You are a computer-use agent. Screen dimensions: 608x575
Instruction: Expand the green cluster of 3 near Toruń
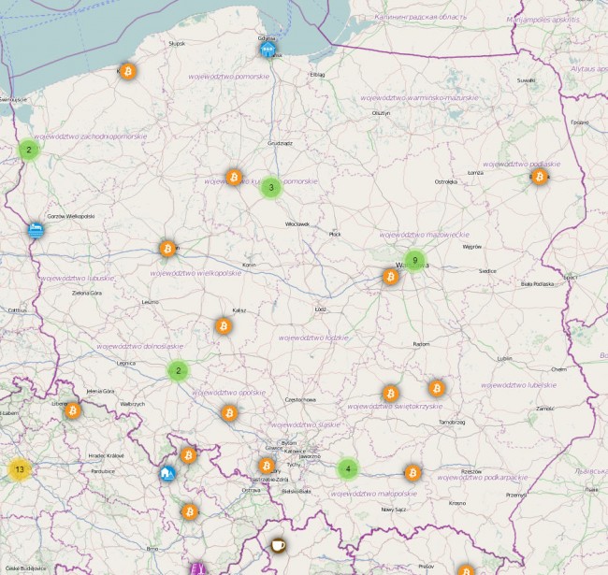271,188
